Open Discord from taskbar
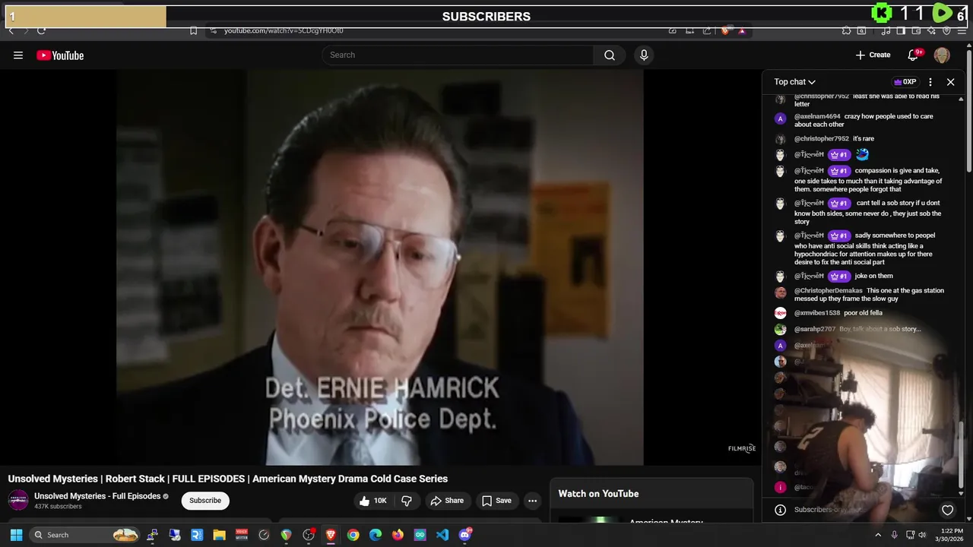The height and width of the screenshot is (547, 973). (x=465, y=535)
